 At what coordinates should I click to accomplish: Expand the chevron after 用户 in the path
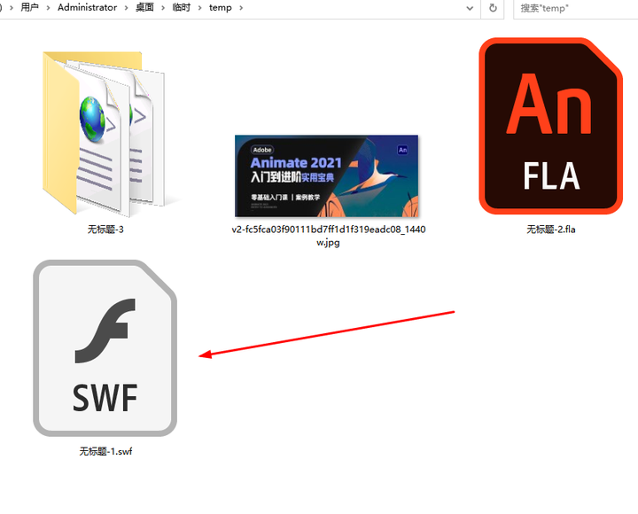48,8
